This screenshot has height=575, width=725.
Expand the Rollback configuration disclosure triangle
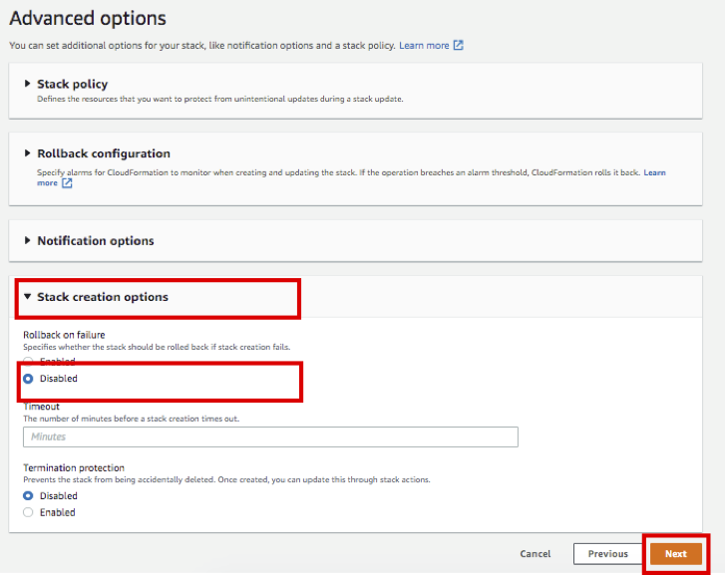pos(28,153)
